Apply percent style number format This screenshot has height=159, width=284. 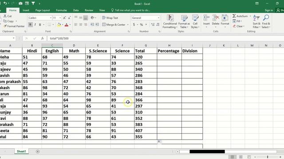(x=141, y=25)
